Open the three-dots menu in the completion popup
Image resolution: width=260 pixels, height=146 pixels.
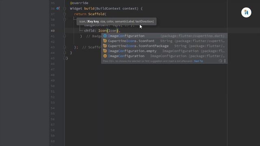(225, 61)
